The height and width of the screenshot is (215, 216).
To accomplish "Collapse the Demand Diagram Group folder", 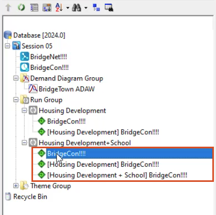I will pos(16,78).
